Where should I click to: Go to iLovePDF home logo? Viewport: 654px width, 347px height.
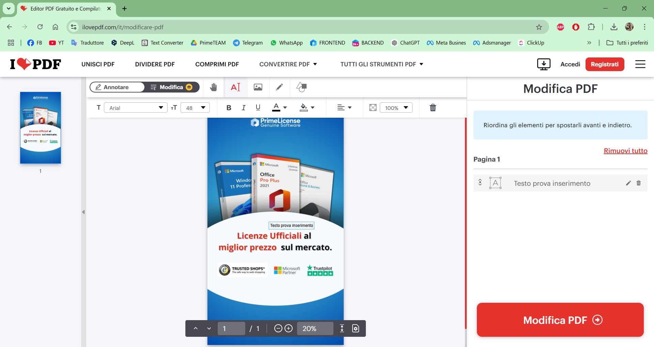[35, 64]
